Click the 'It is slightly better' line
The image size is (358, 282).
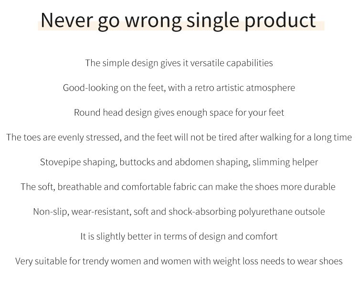click(x=179, y=236)
